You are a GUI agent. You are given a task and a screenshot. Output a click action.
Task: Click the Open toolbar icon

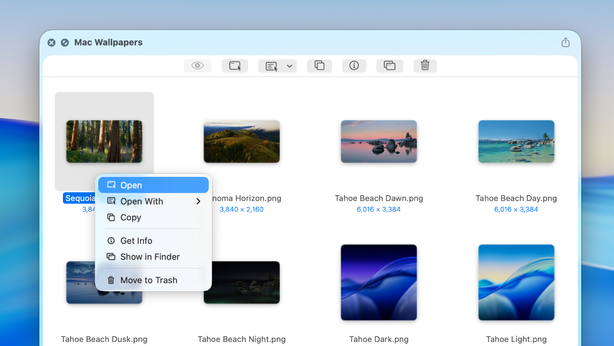click(235, 65)
